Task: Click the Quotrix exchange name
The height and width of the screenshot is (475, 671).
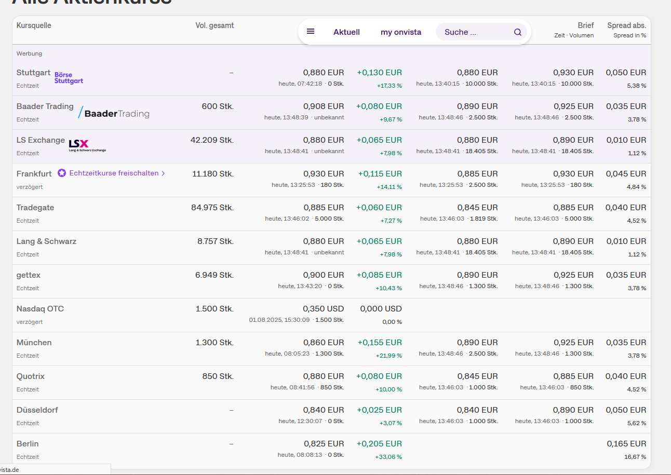Action: coord(31,376)
